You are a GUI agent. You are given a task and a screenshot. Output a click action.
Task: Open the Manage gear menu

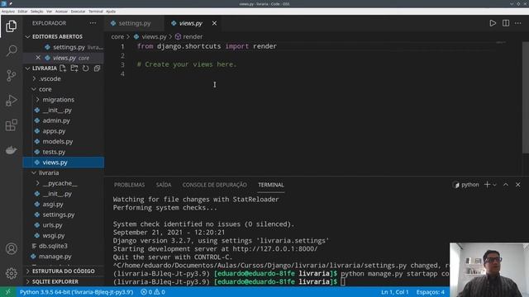click(11, 273)
